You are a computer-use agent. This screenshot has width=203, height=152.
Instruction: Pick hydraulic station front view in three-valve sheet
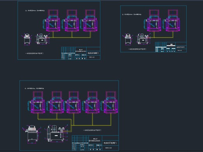tap(43, 39)
